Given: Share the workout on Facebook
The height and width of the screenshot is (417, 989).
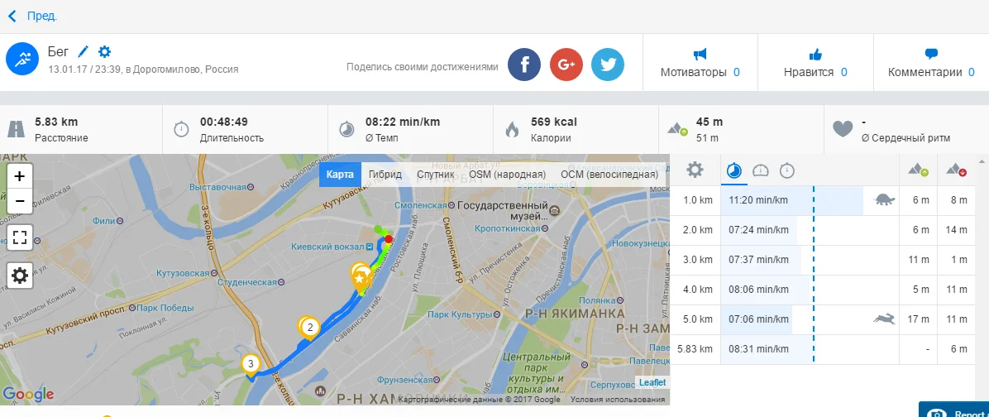Looking at the screenshot, I should (x=524, y=65).
